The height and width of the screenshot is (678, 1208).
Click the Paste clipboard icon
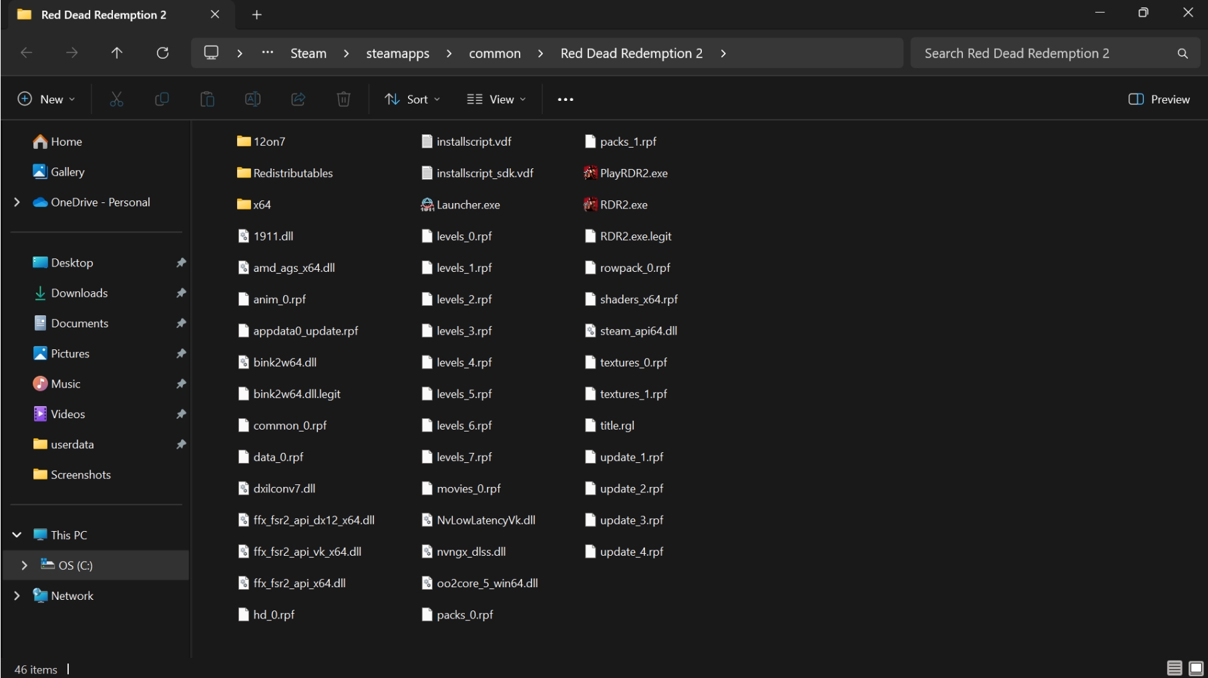(x=207, y=99)
